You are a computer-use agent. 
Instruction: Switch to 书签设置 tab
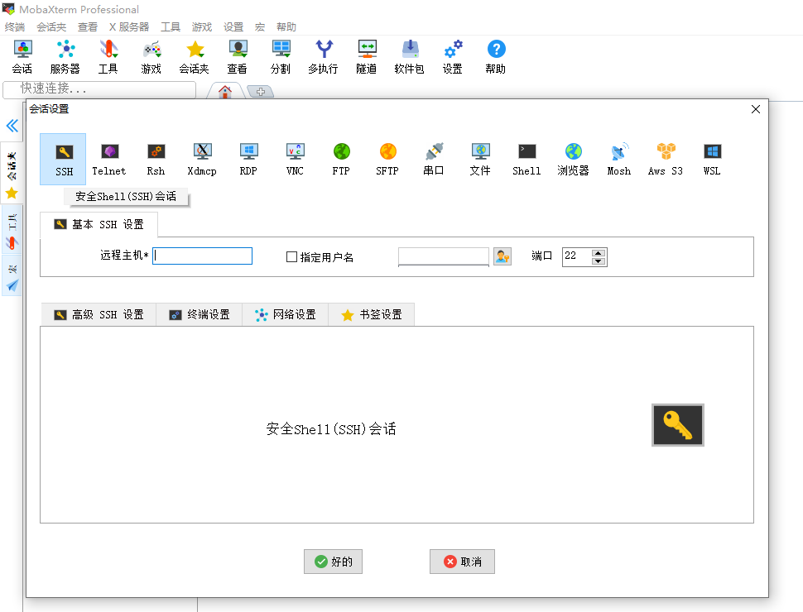(372, 315)
